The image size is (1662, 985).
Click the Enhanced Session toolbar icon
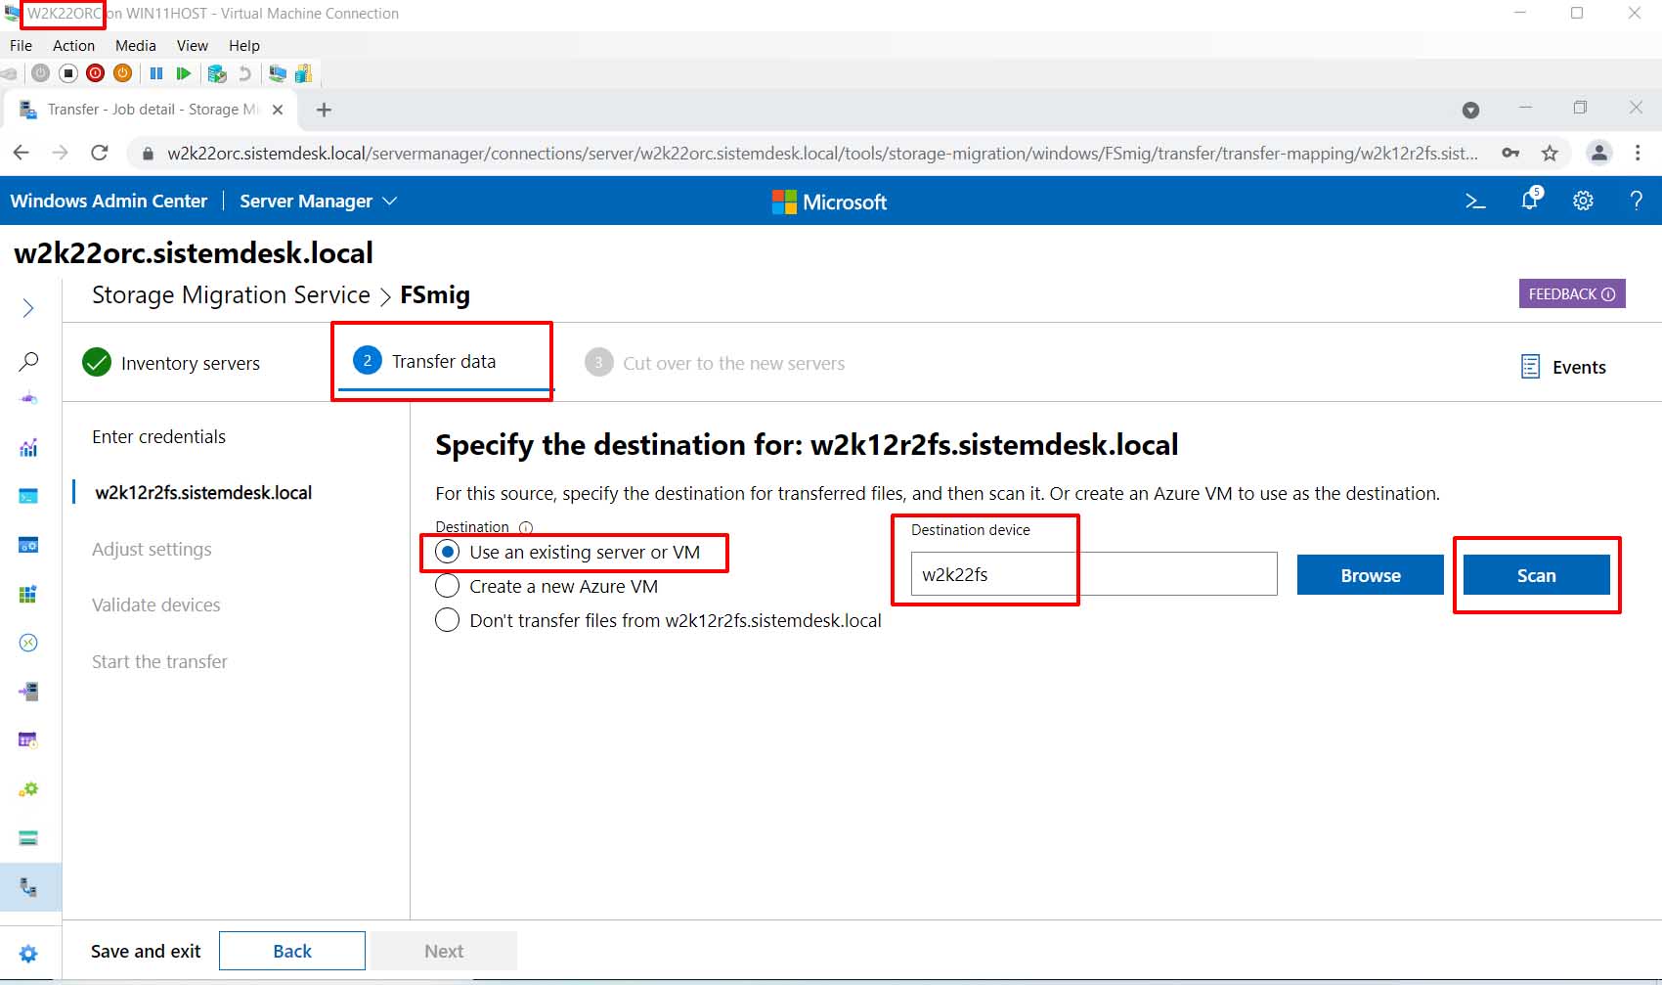click(x=278, y=73)
